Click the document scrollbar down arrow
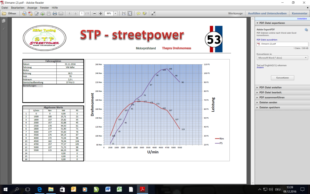 pos(252,182)
